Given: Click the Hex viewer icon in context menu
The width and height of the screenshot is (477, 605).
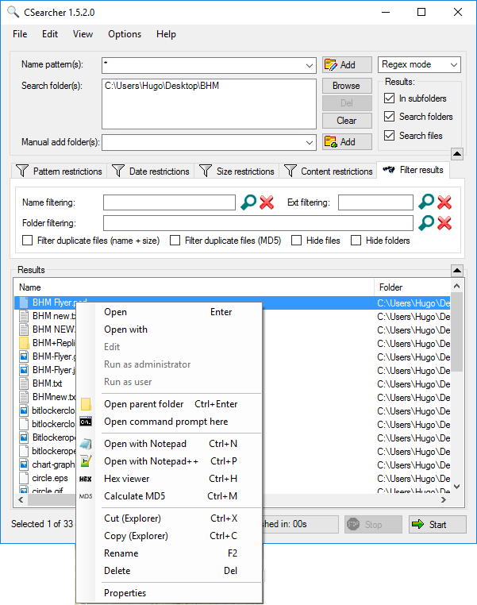Looking at the screenshot, I should tap(86, 479).
